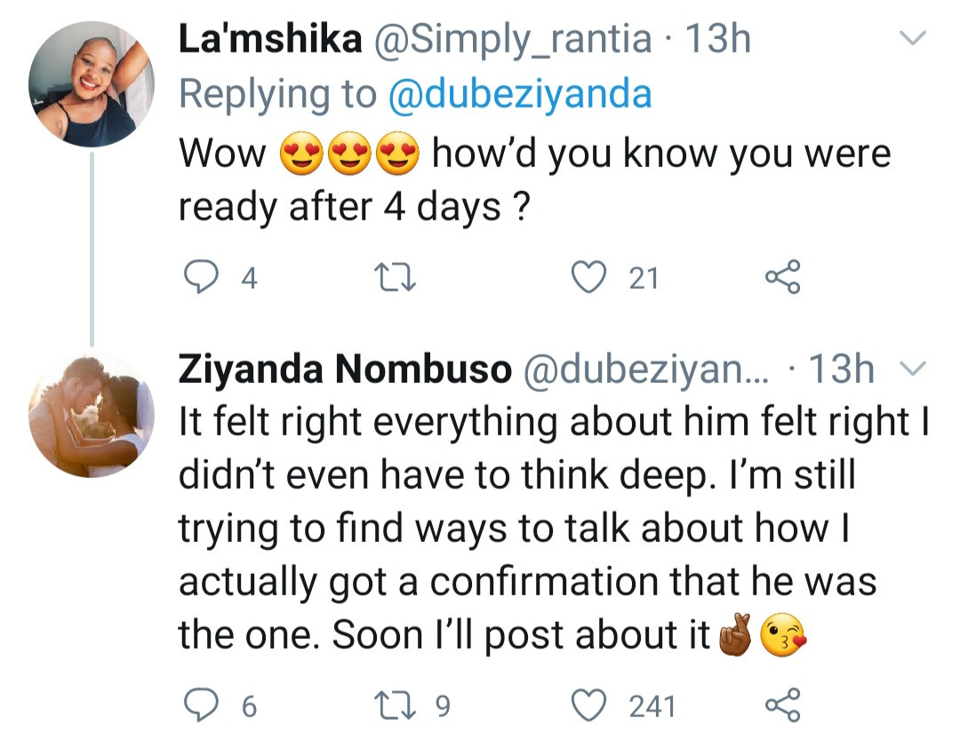Like La'mshika's tweet with heart icon

click(588, 278)
